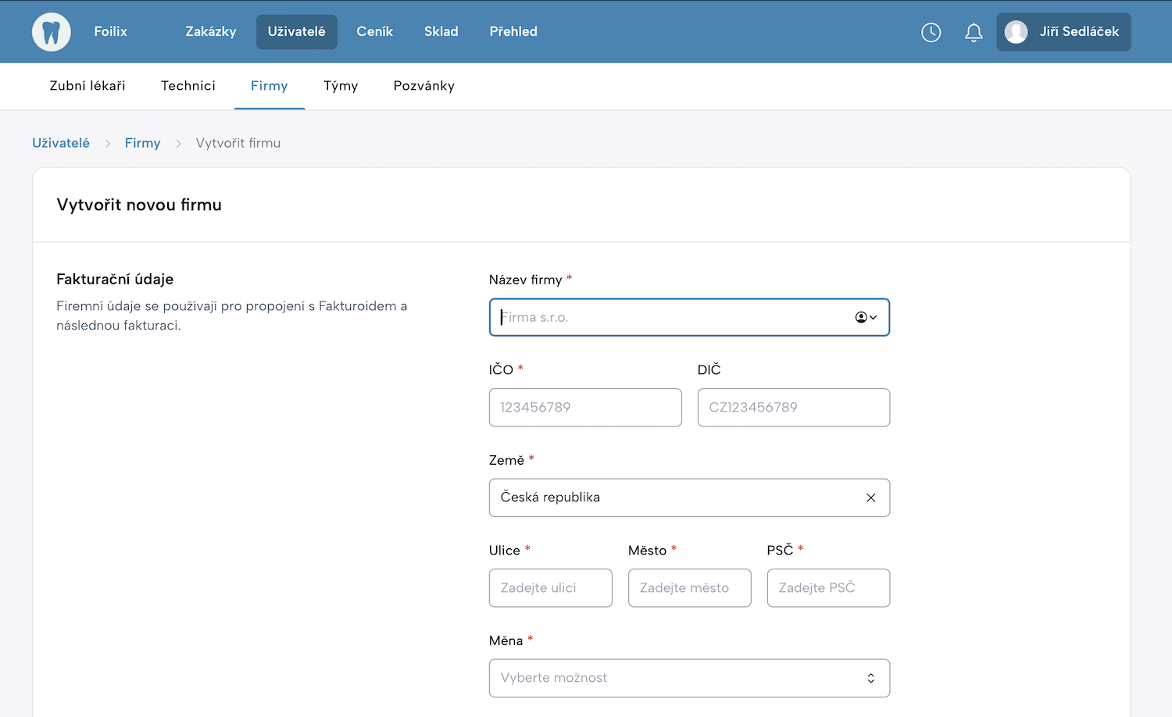The height and width of the screenshot is (717, 1172).
Task: Open Ceník in top navigation
Action: click(x=374, y=32)
